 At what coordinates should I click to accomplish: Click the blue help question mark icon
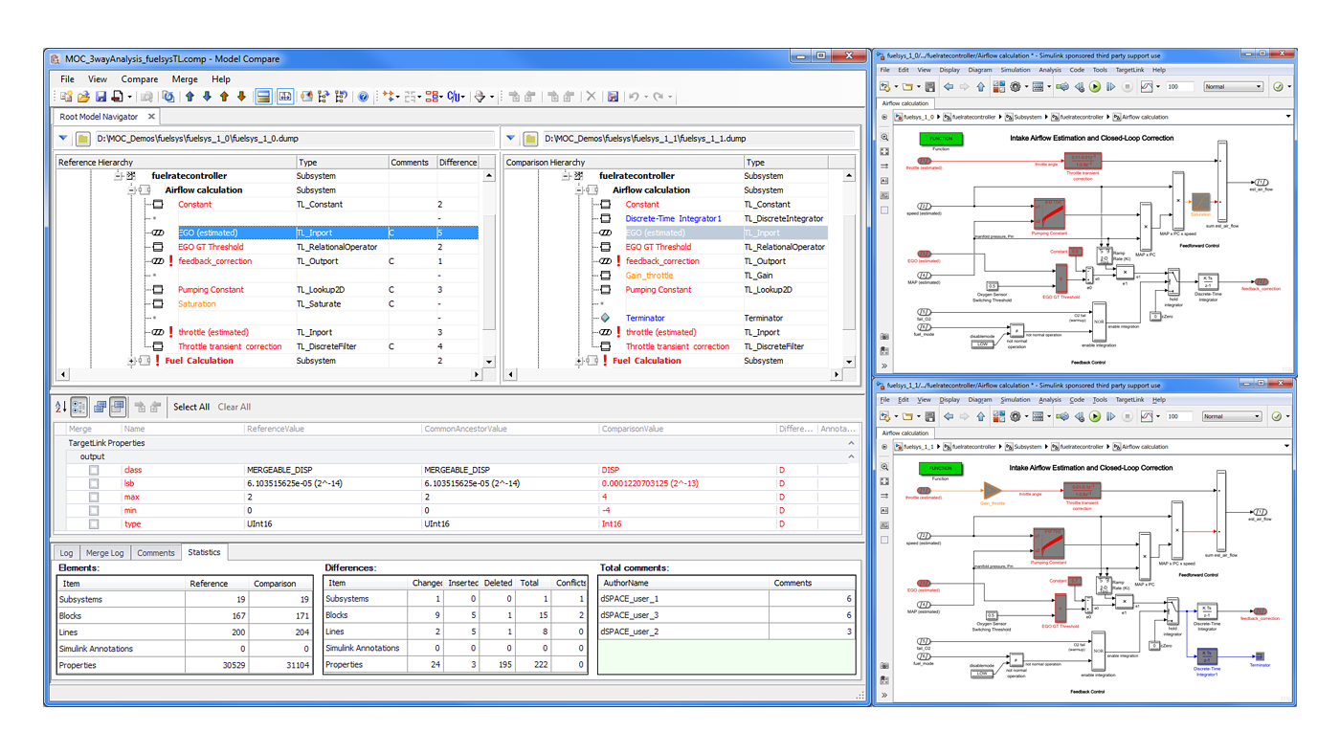[363, 97]
